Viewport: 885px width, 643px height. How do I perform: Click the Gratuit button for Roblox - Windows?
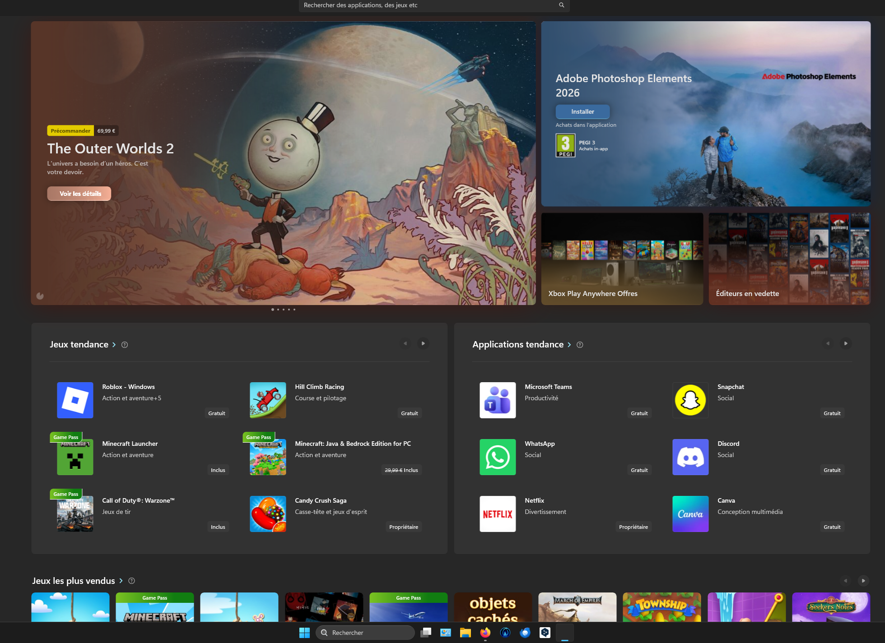(x=217, y=413)
